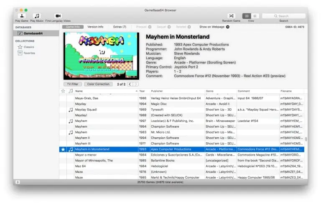Click Show on Webpage link

(x=214, y=27)
